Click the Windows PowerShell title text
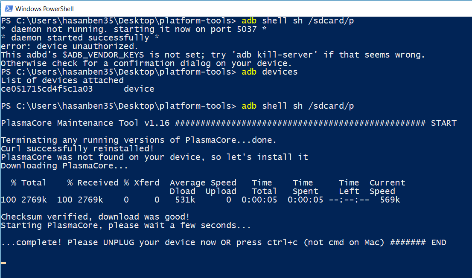472x278 pixels. [x=44, y=9]
